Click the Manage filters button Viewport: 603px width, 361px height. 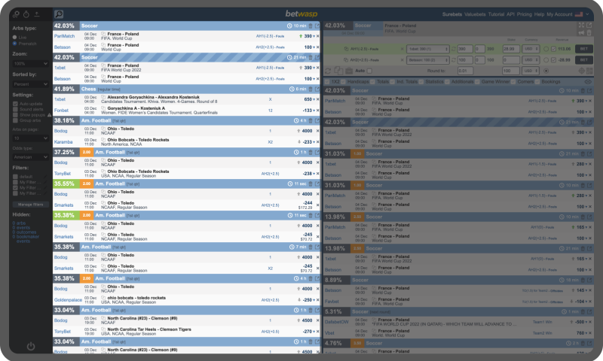[x=31, y=205]
